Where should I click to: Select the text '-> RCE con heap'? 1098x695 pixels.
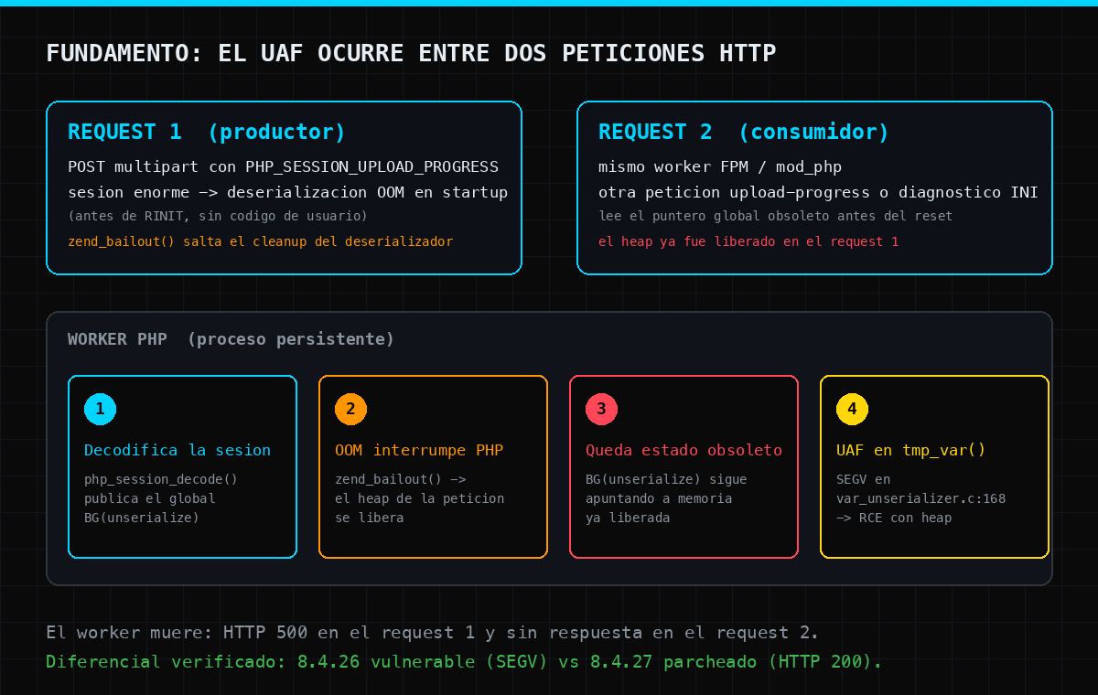point(894,518)
